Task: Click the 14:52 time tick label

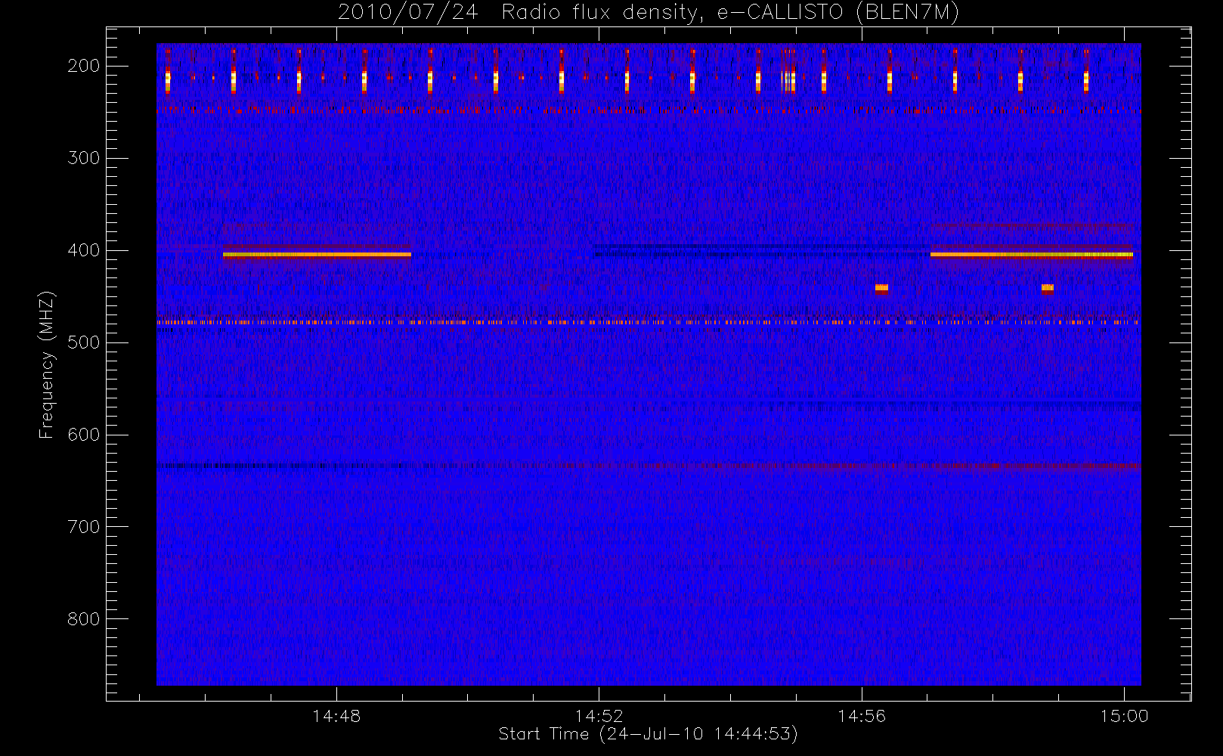Action: (599, 716)
